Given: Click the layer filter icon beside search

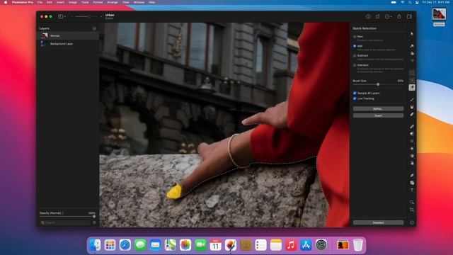Looking at the screenshot, I should 94,222.
